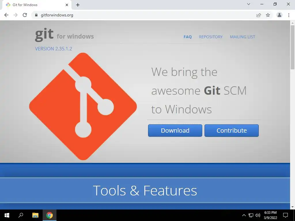This screenshot has width=295, height=221.
Task: Open the tab search chevron
Action: pos(249,4)
